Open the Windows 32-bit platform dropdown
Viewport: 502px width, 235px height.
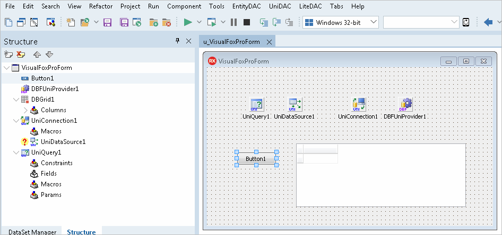(341, 22)
